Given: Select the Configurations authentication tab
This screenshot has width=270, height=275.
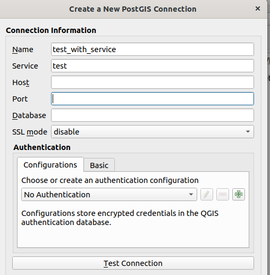Looking at the screenshot, I should pos(50,165).
